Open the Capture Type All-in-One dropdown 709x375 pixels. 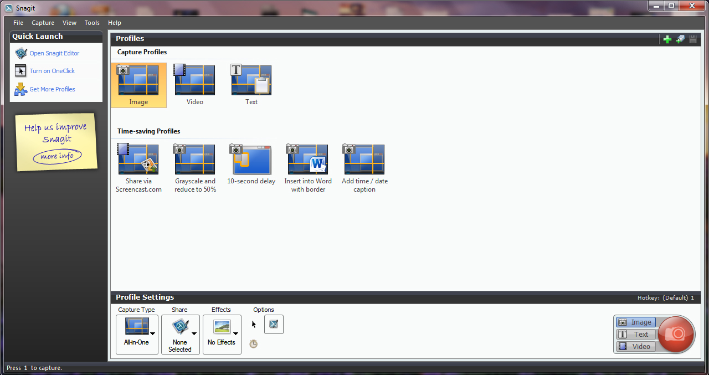pos(137,335)
